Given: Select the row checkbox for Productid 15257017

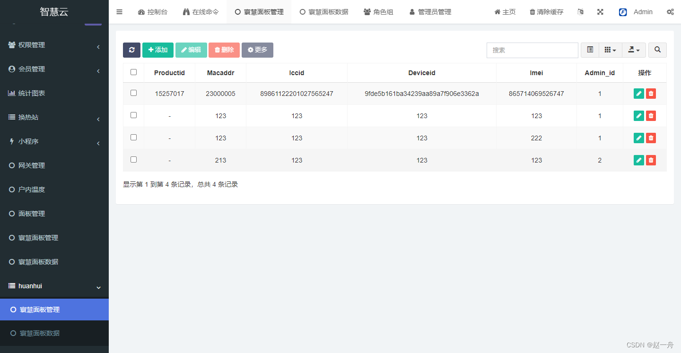Looking at the screenshot, I should (x=133, y=93).
